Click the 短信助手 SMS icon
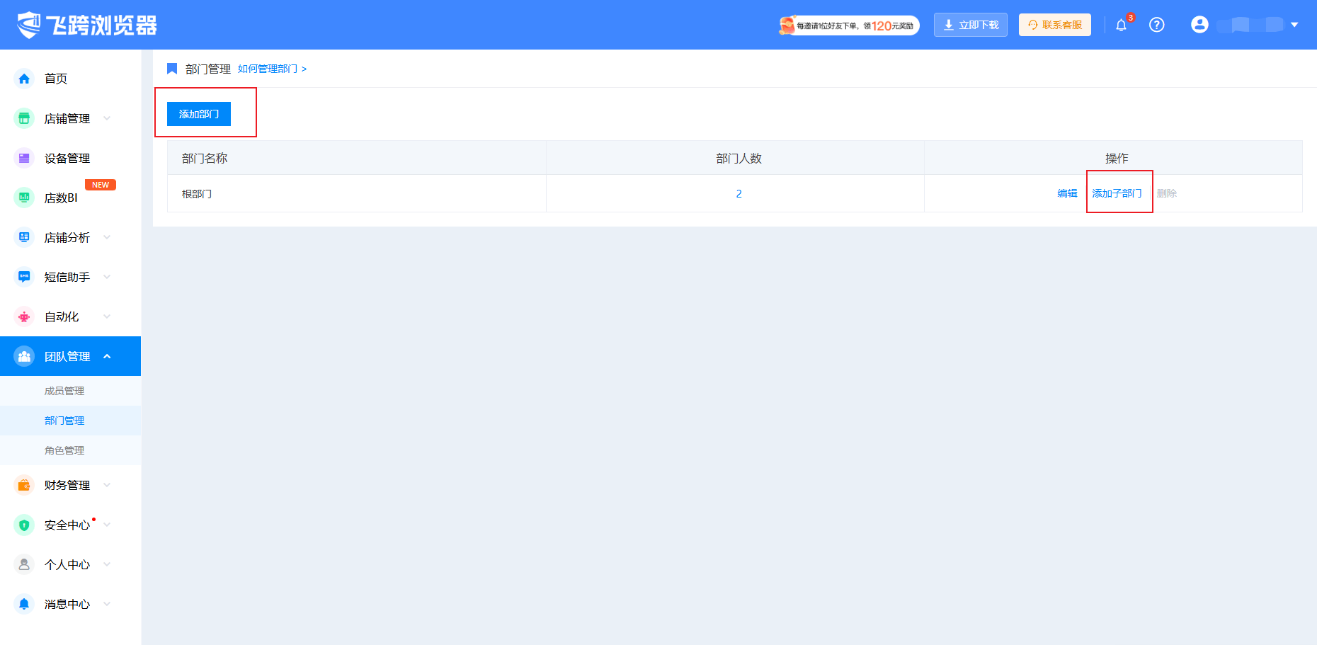1317x645 pixels. 24,277
